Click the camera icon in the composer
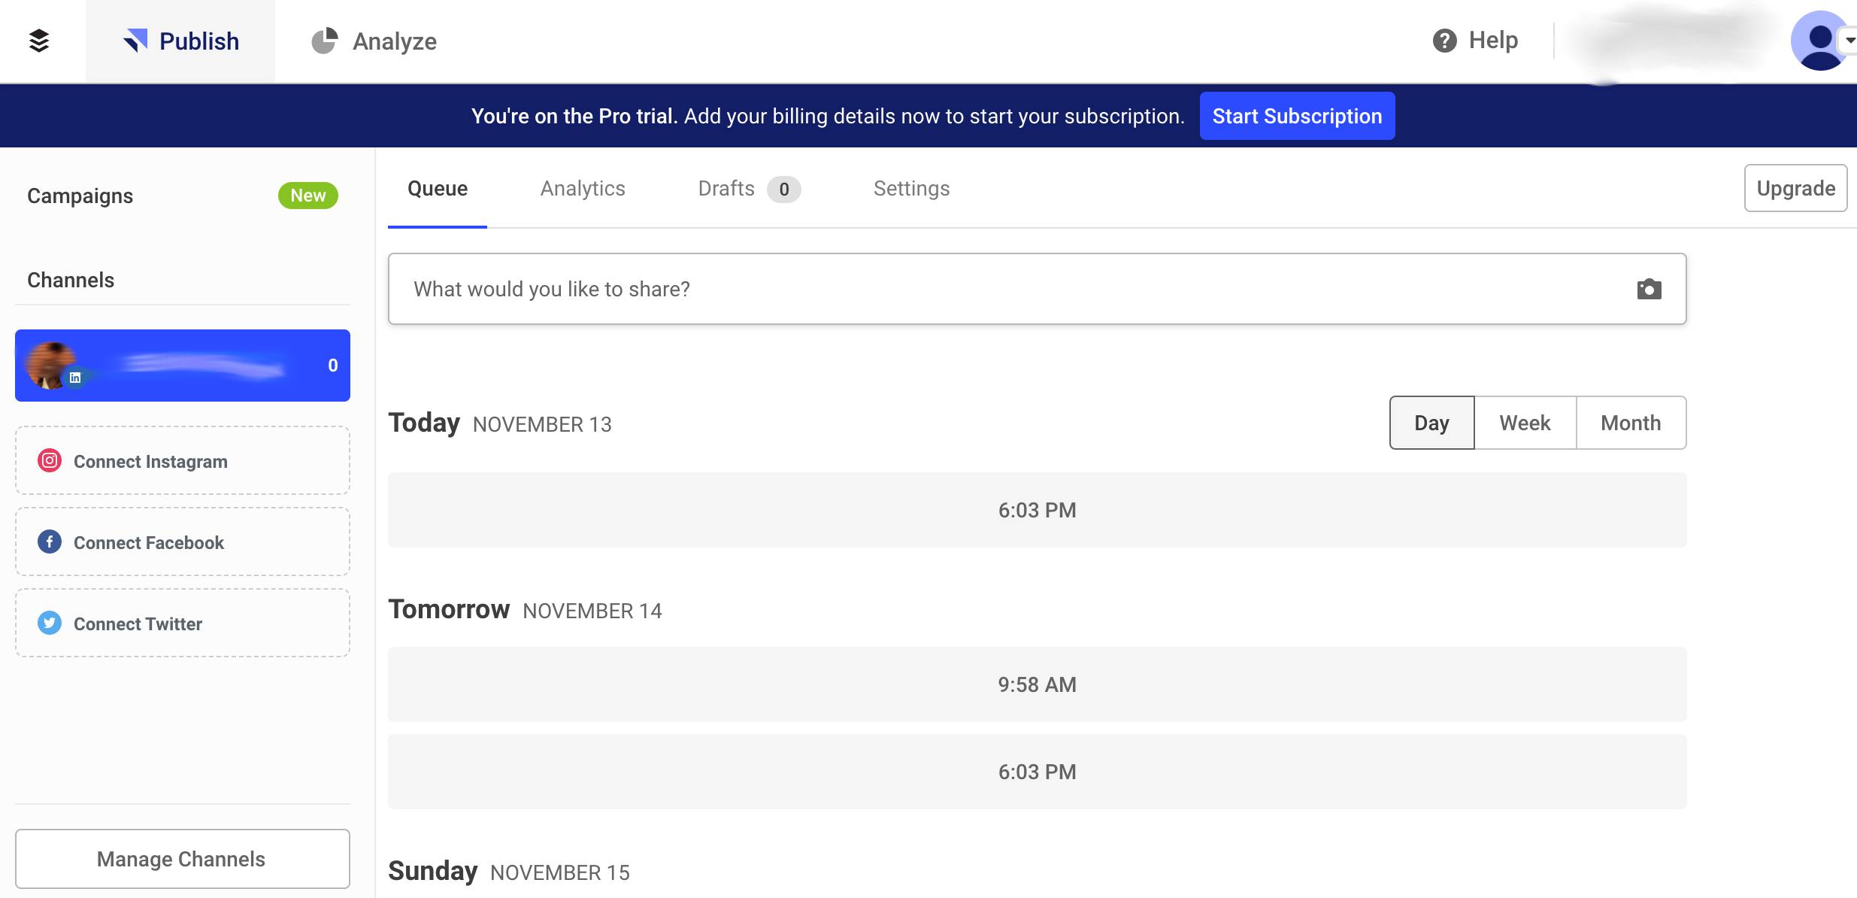 pos(1649,290)
